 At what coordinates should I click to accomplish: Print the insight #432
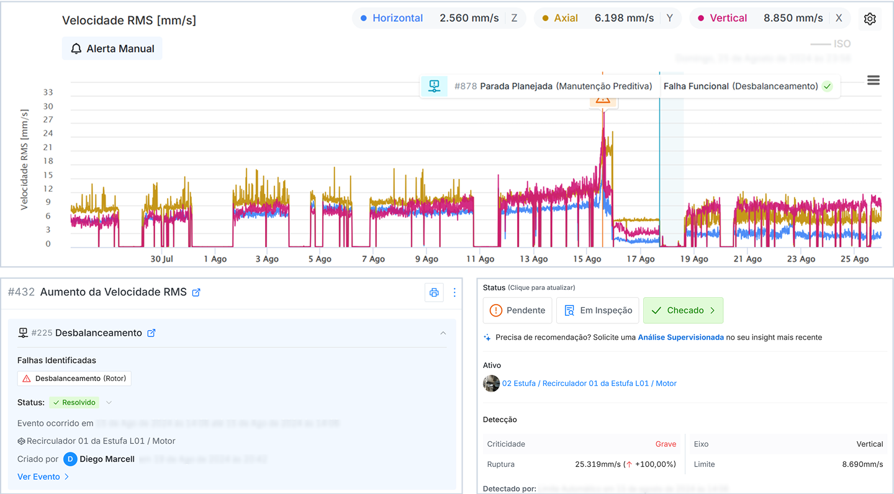coord(434,292)
